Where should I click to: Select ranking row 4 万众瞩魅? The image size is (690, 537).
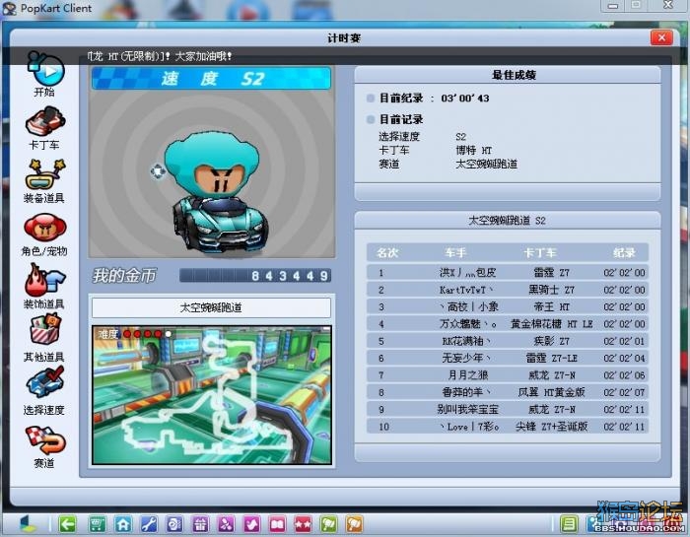(x=507, y=324)
